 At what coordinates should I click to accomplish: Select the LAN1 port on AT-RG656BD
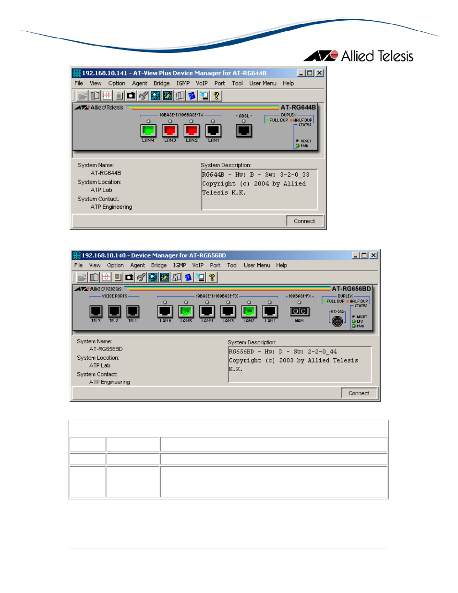[x=270, y=311]
